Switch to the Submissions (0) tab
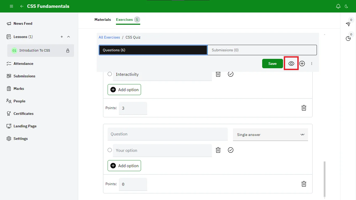 262,50
